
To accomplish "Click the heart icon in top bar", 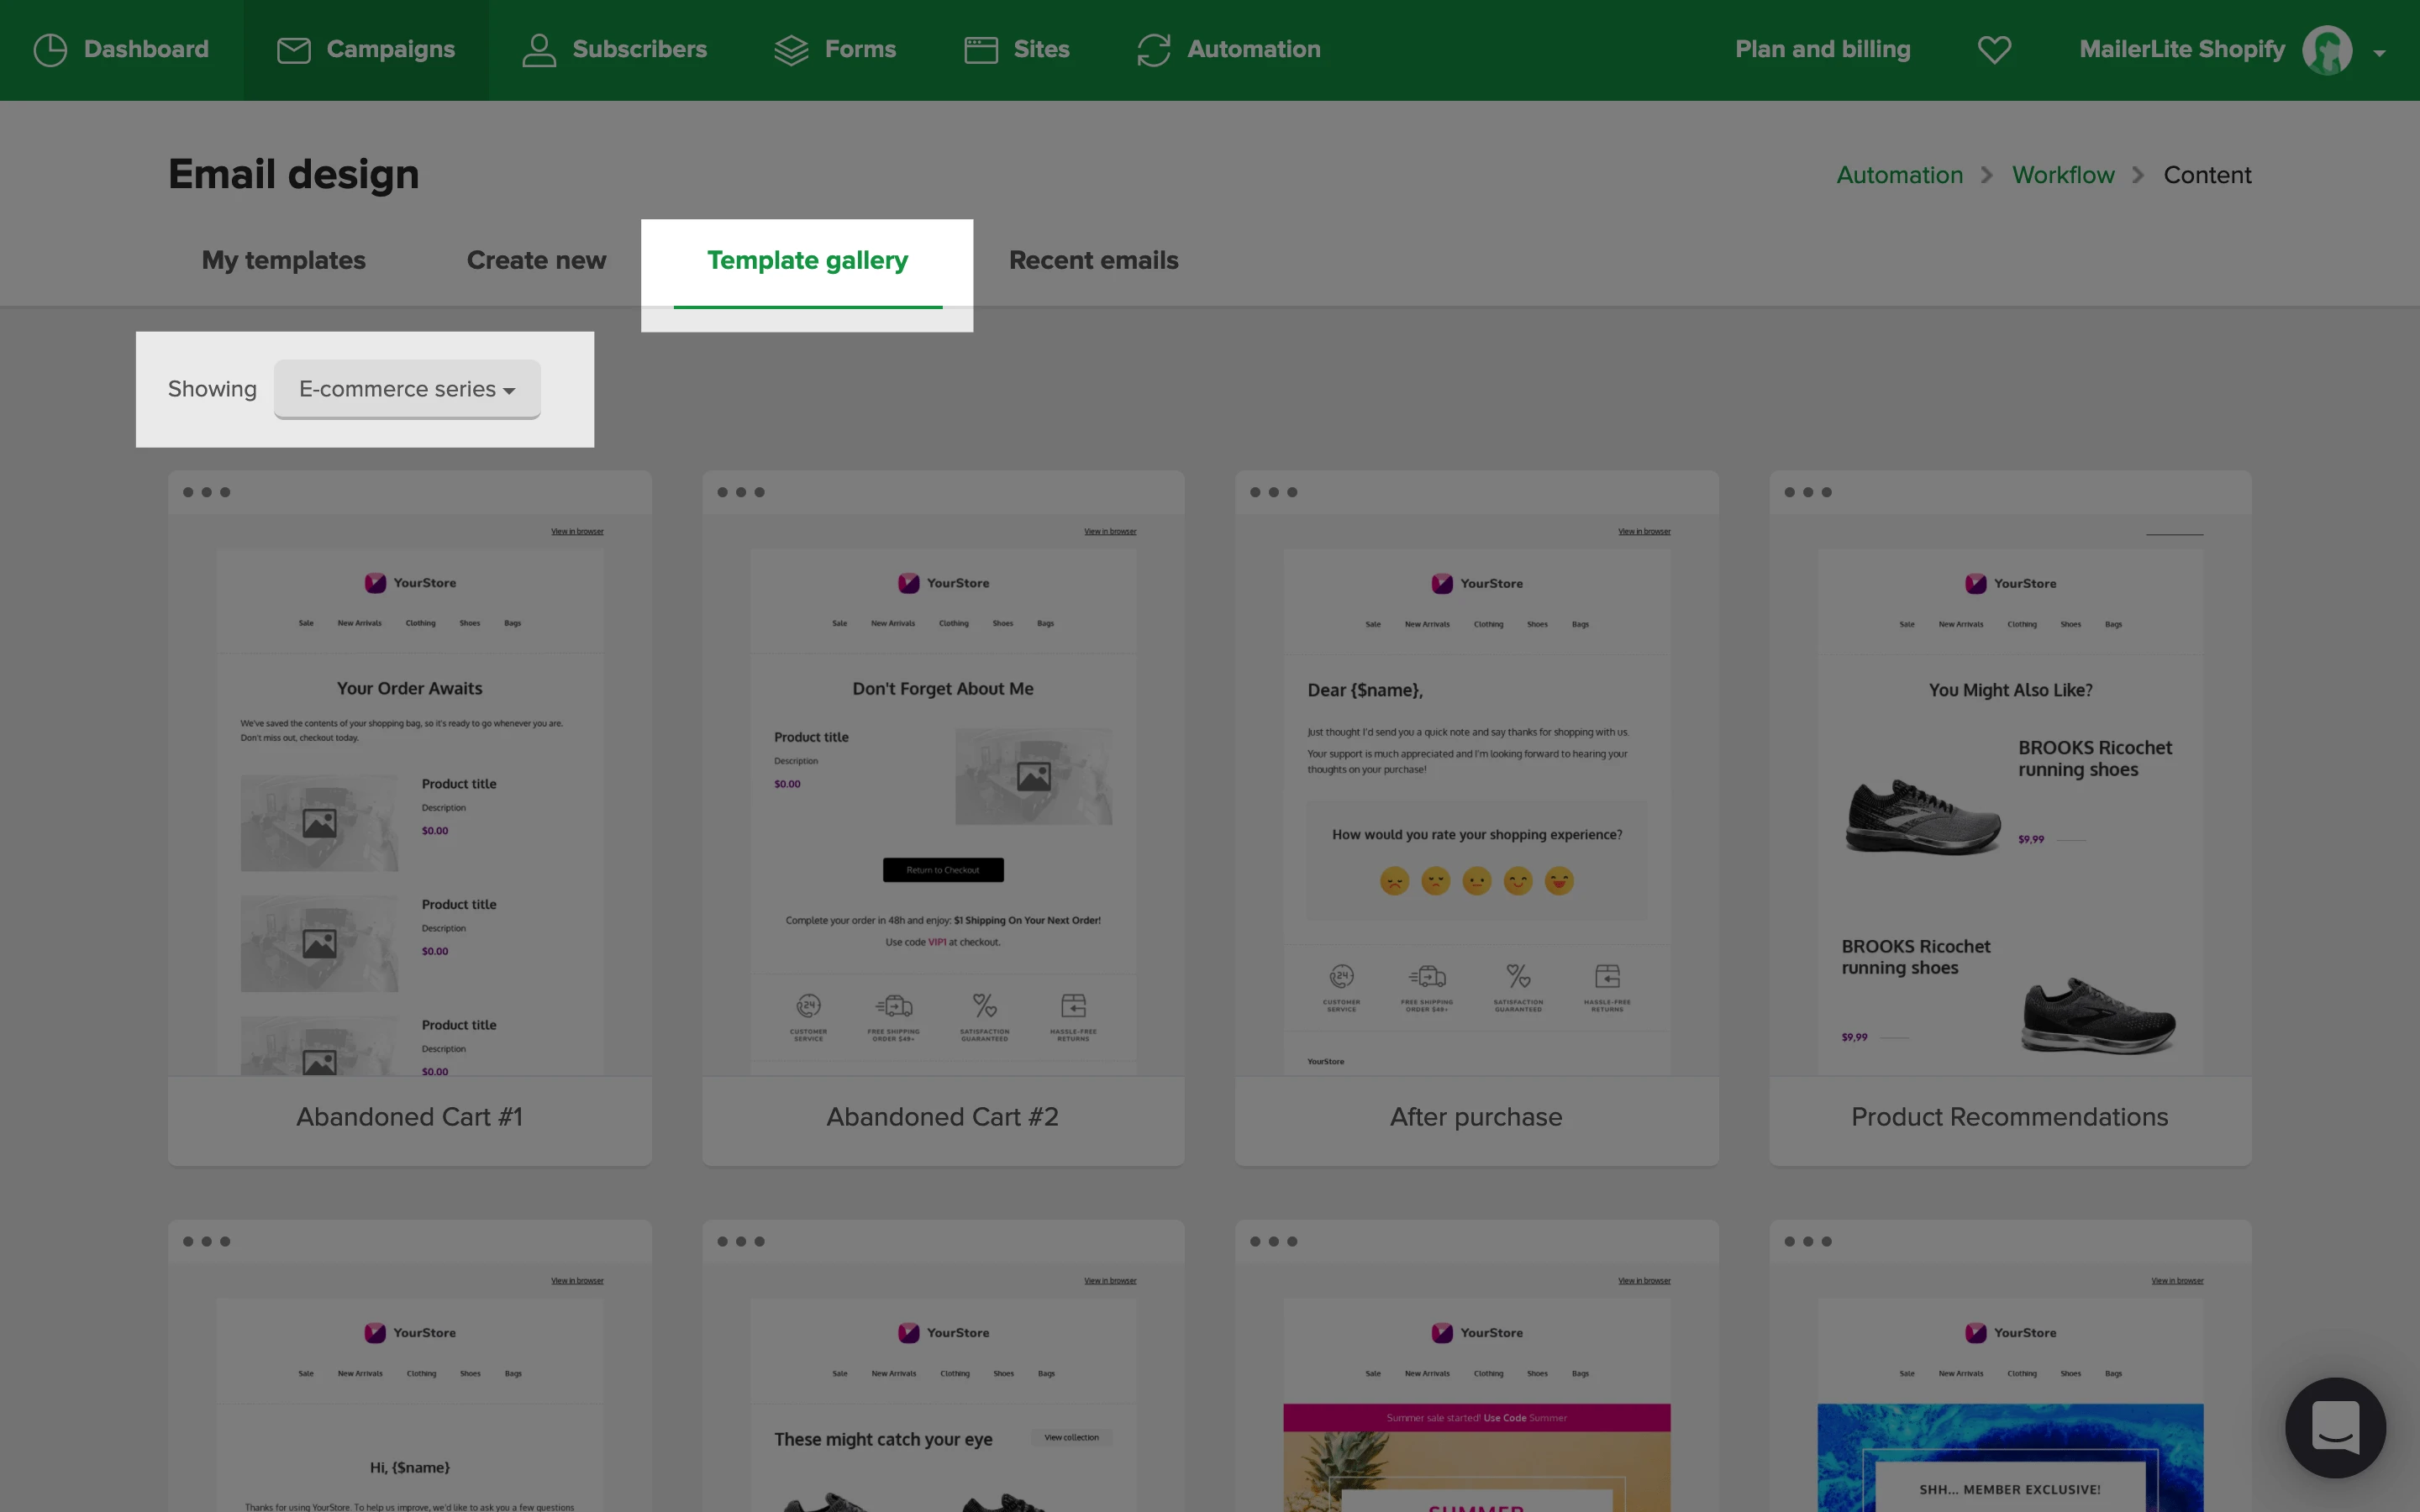I will (x=1994, y=50).
